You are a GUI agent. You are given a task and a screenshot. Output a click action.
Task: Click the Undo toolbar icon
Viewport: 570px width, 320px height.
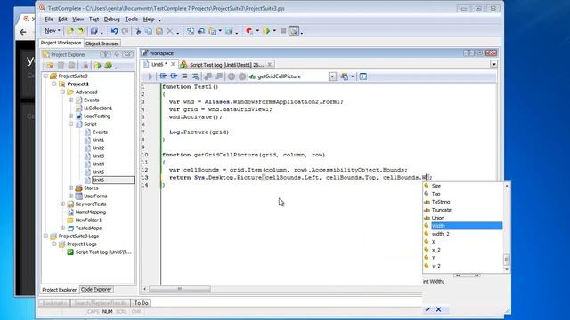(114, 31)
